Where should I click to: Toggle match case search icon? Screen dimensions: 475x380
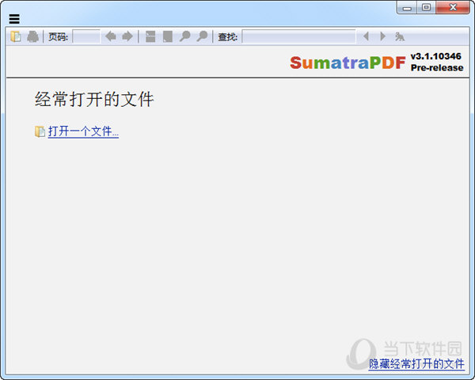(x=400, y=36)
